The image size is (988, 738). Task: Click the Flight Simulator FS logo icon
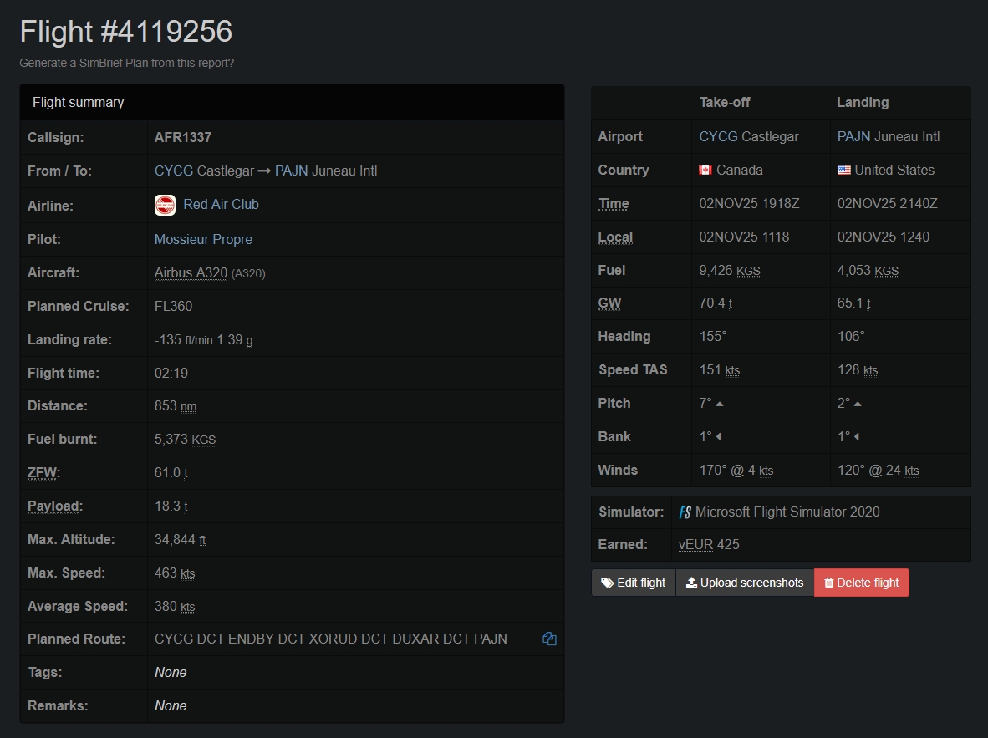tap(685, 512)
